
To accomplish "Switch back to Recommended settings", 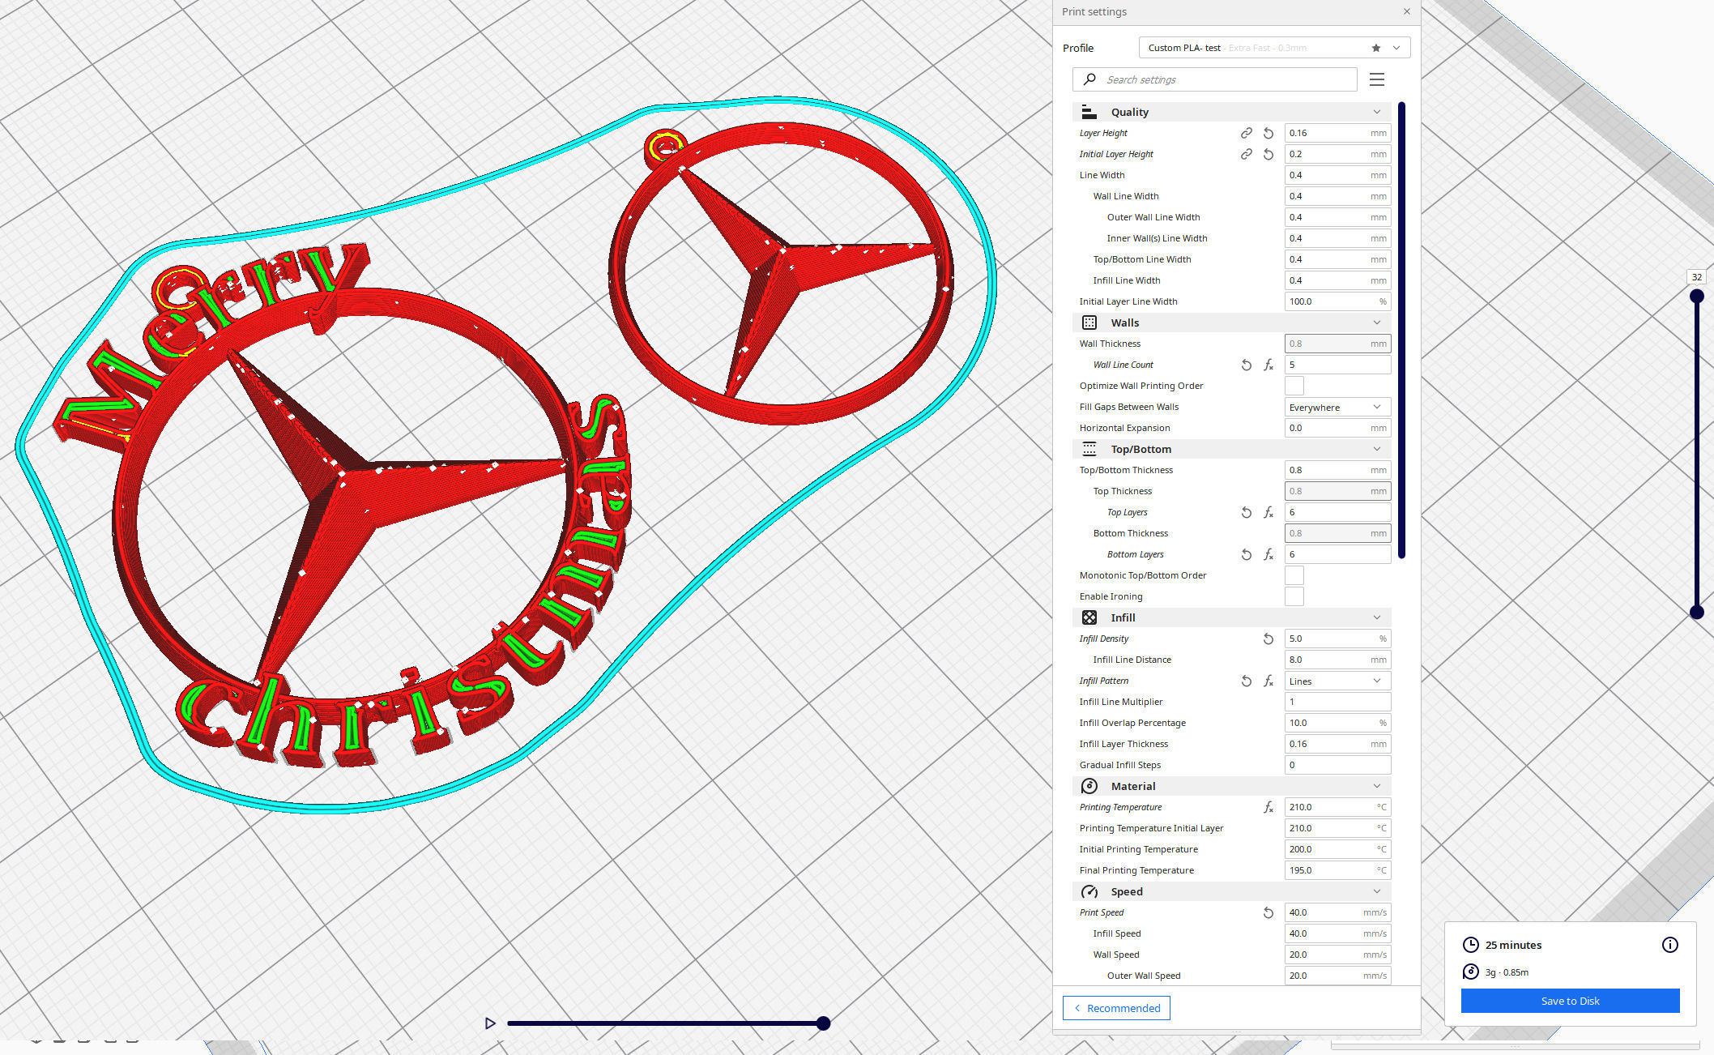I will pyautogui.click(x=1116, y=1008).
